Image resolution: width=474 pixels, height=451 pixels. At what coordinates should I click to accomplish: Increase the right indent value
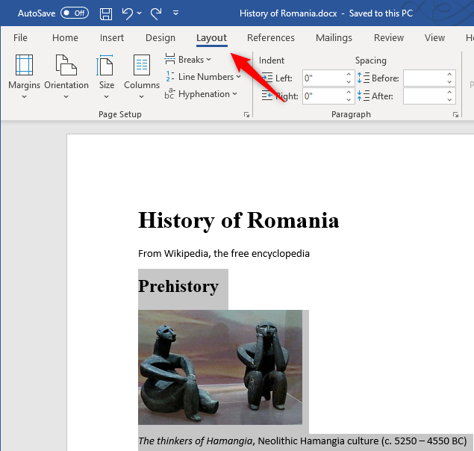tap(349, 93)
